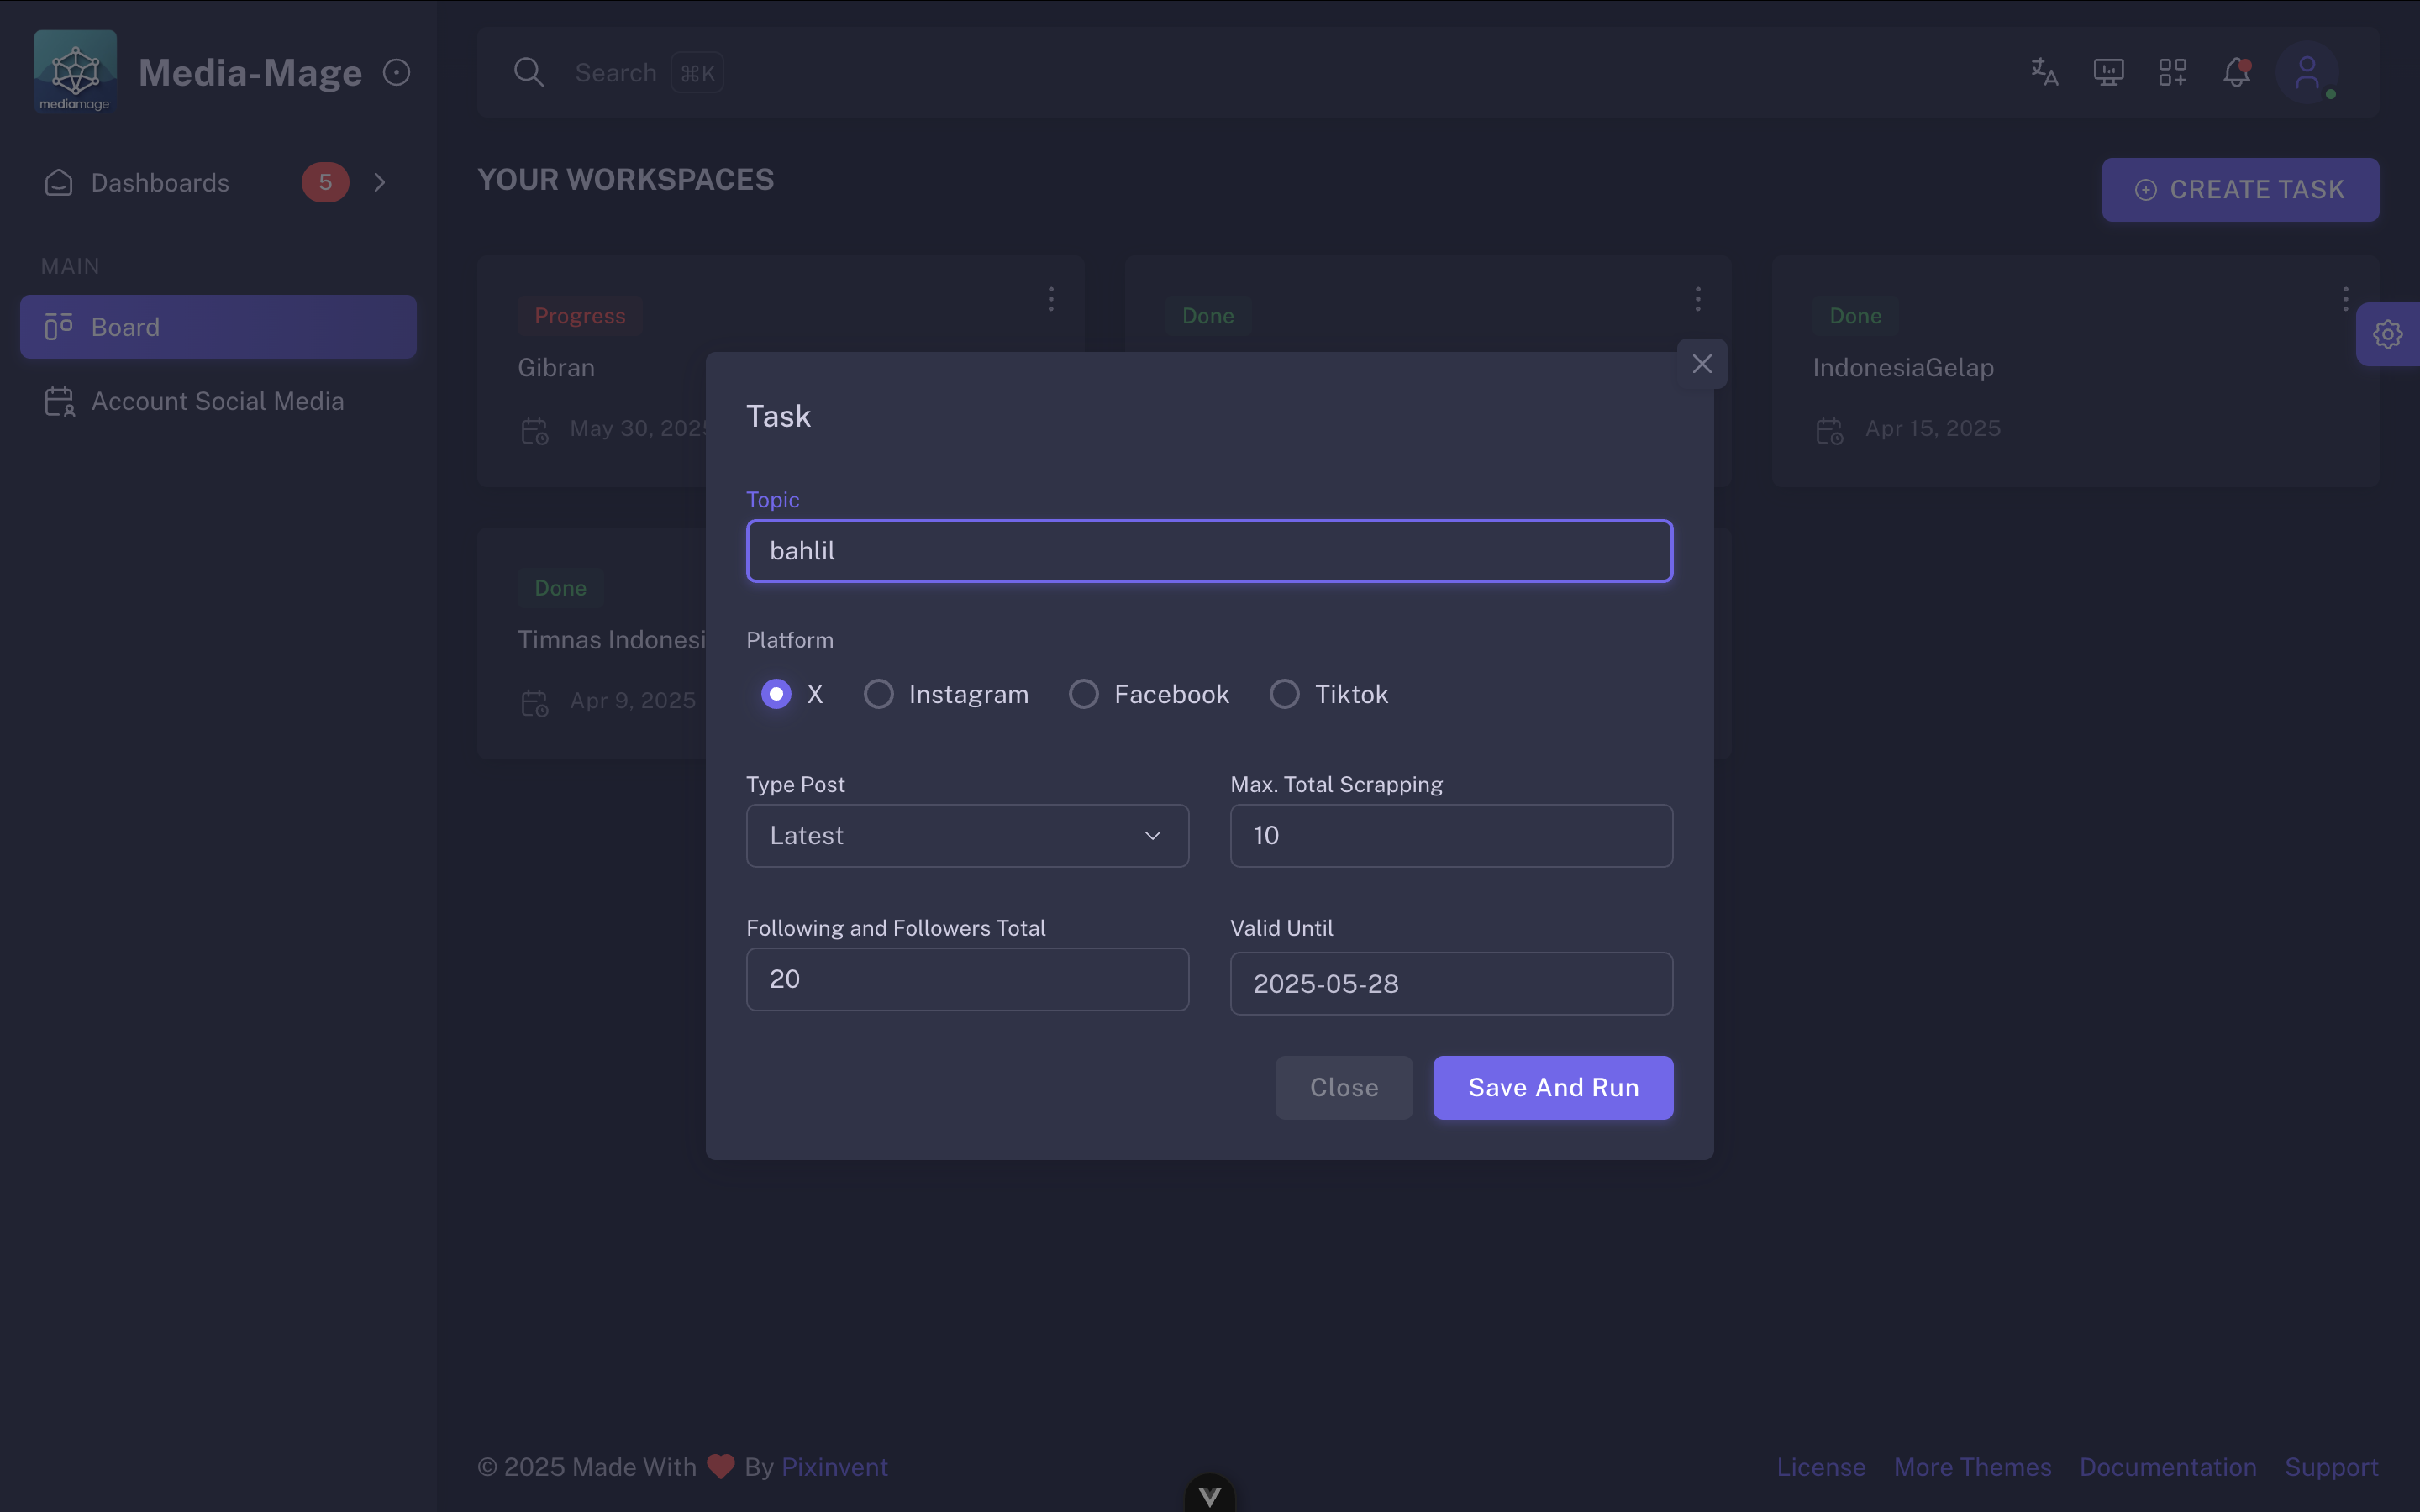This screenshot has height=1512, width=2420.
Task: Select the Instagram platform radio
Action: coord(878,694)
